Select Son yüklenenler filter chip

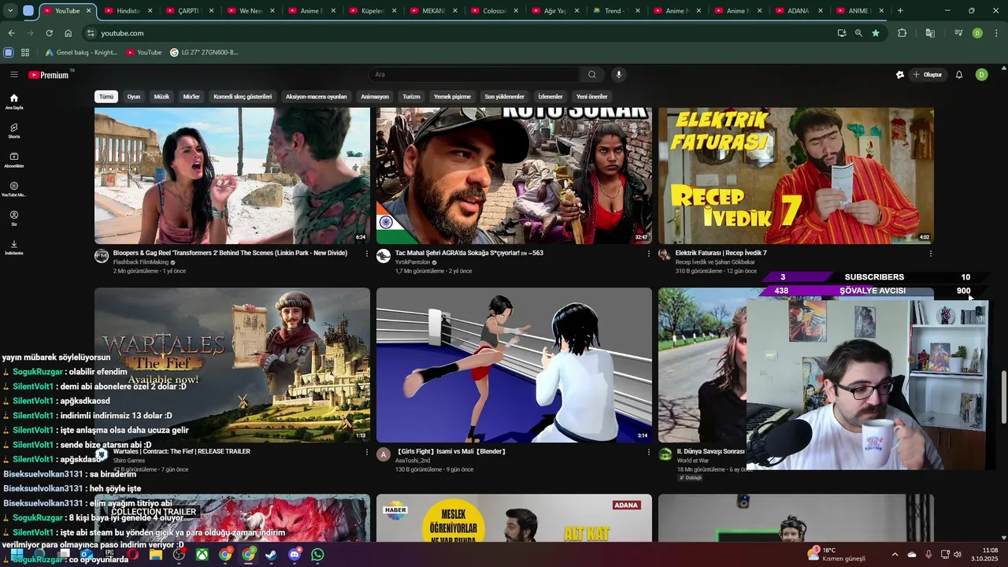click(504, 97)
